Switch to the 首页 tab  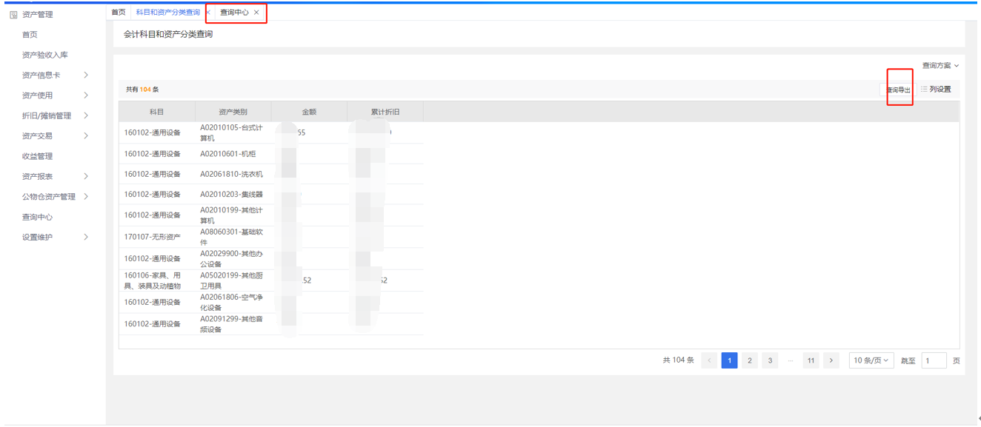tap(119, 13)
